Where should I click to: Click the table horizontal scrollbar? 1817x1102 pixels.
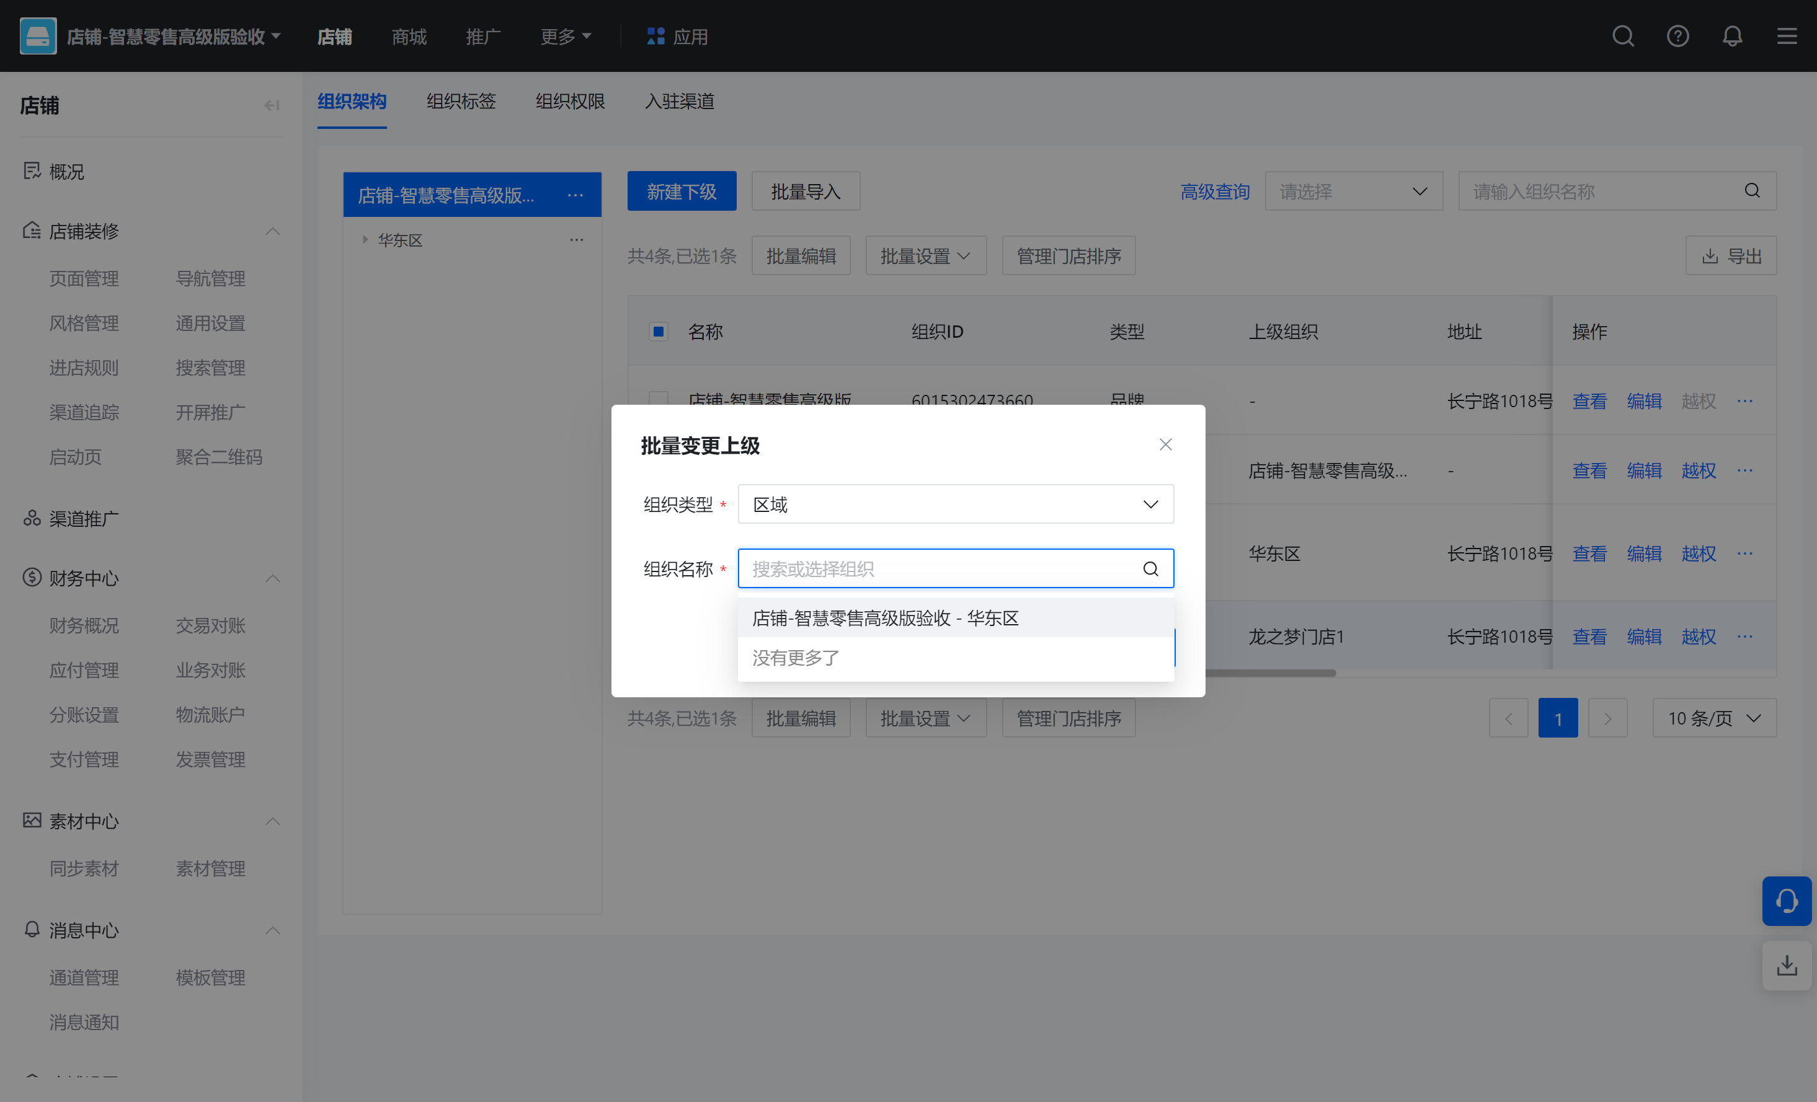[x=1270, y=672]
